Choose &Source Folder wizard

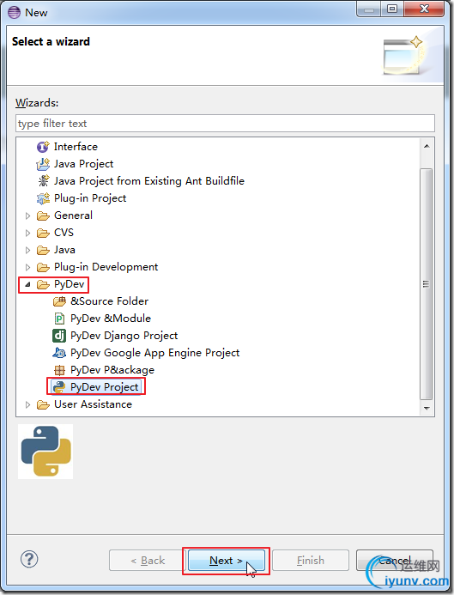coord(109,301)
